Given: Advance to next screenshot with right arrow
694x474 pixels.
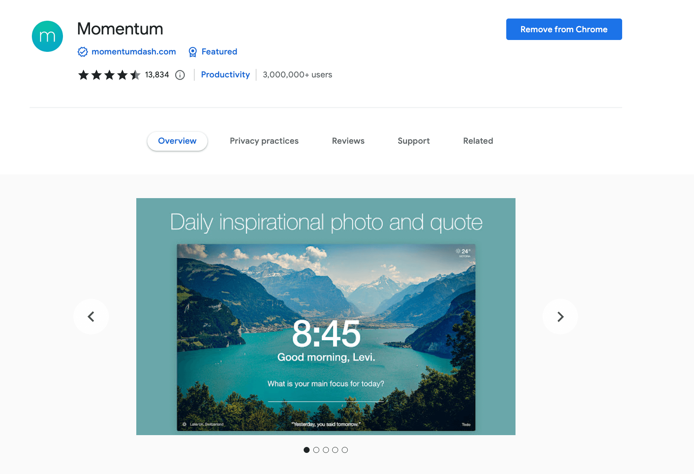Looking at the screenshot, I should (560, 317).
